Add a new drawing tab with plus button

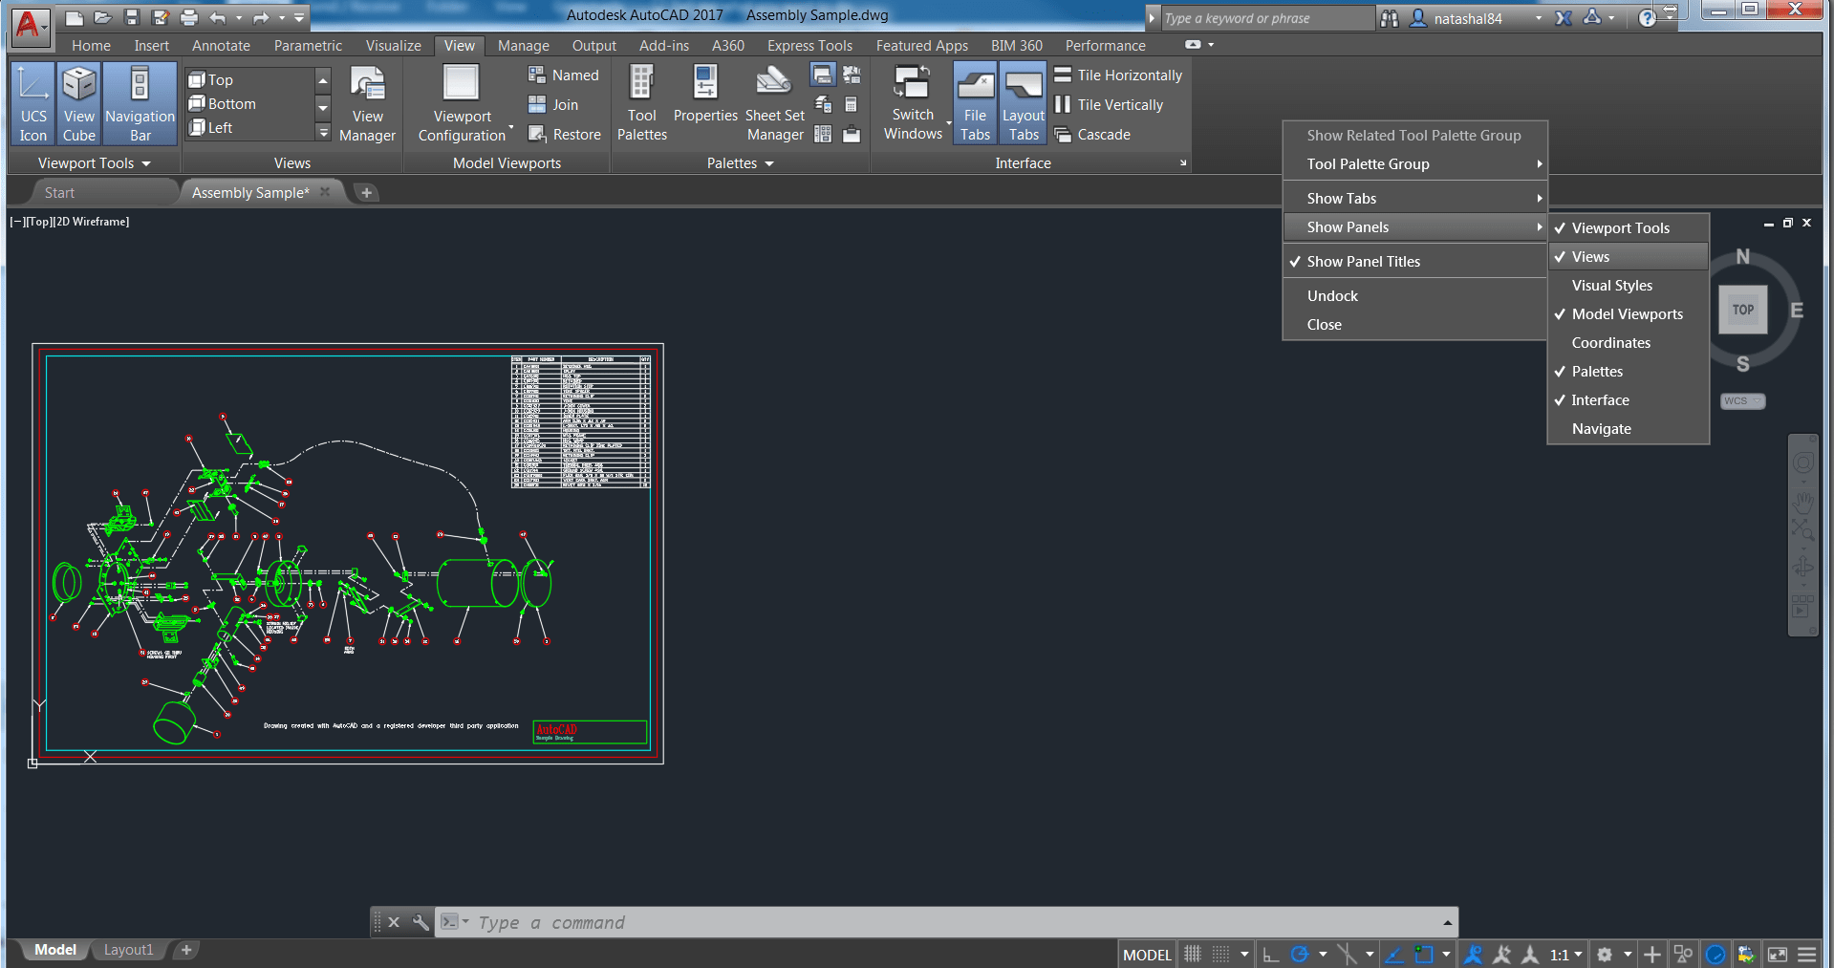point(366,193)
